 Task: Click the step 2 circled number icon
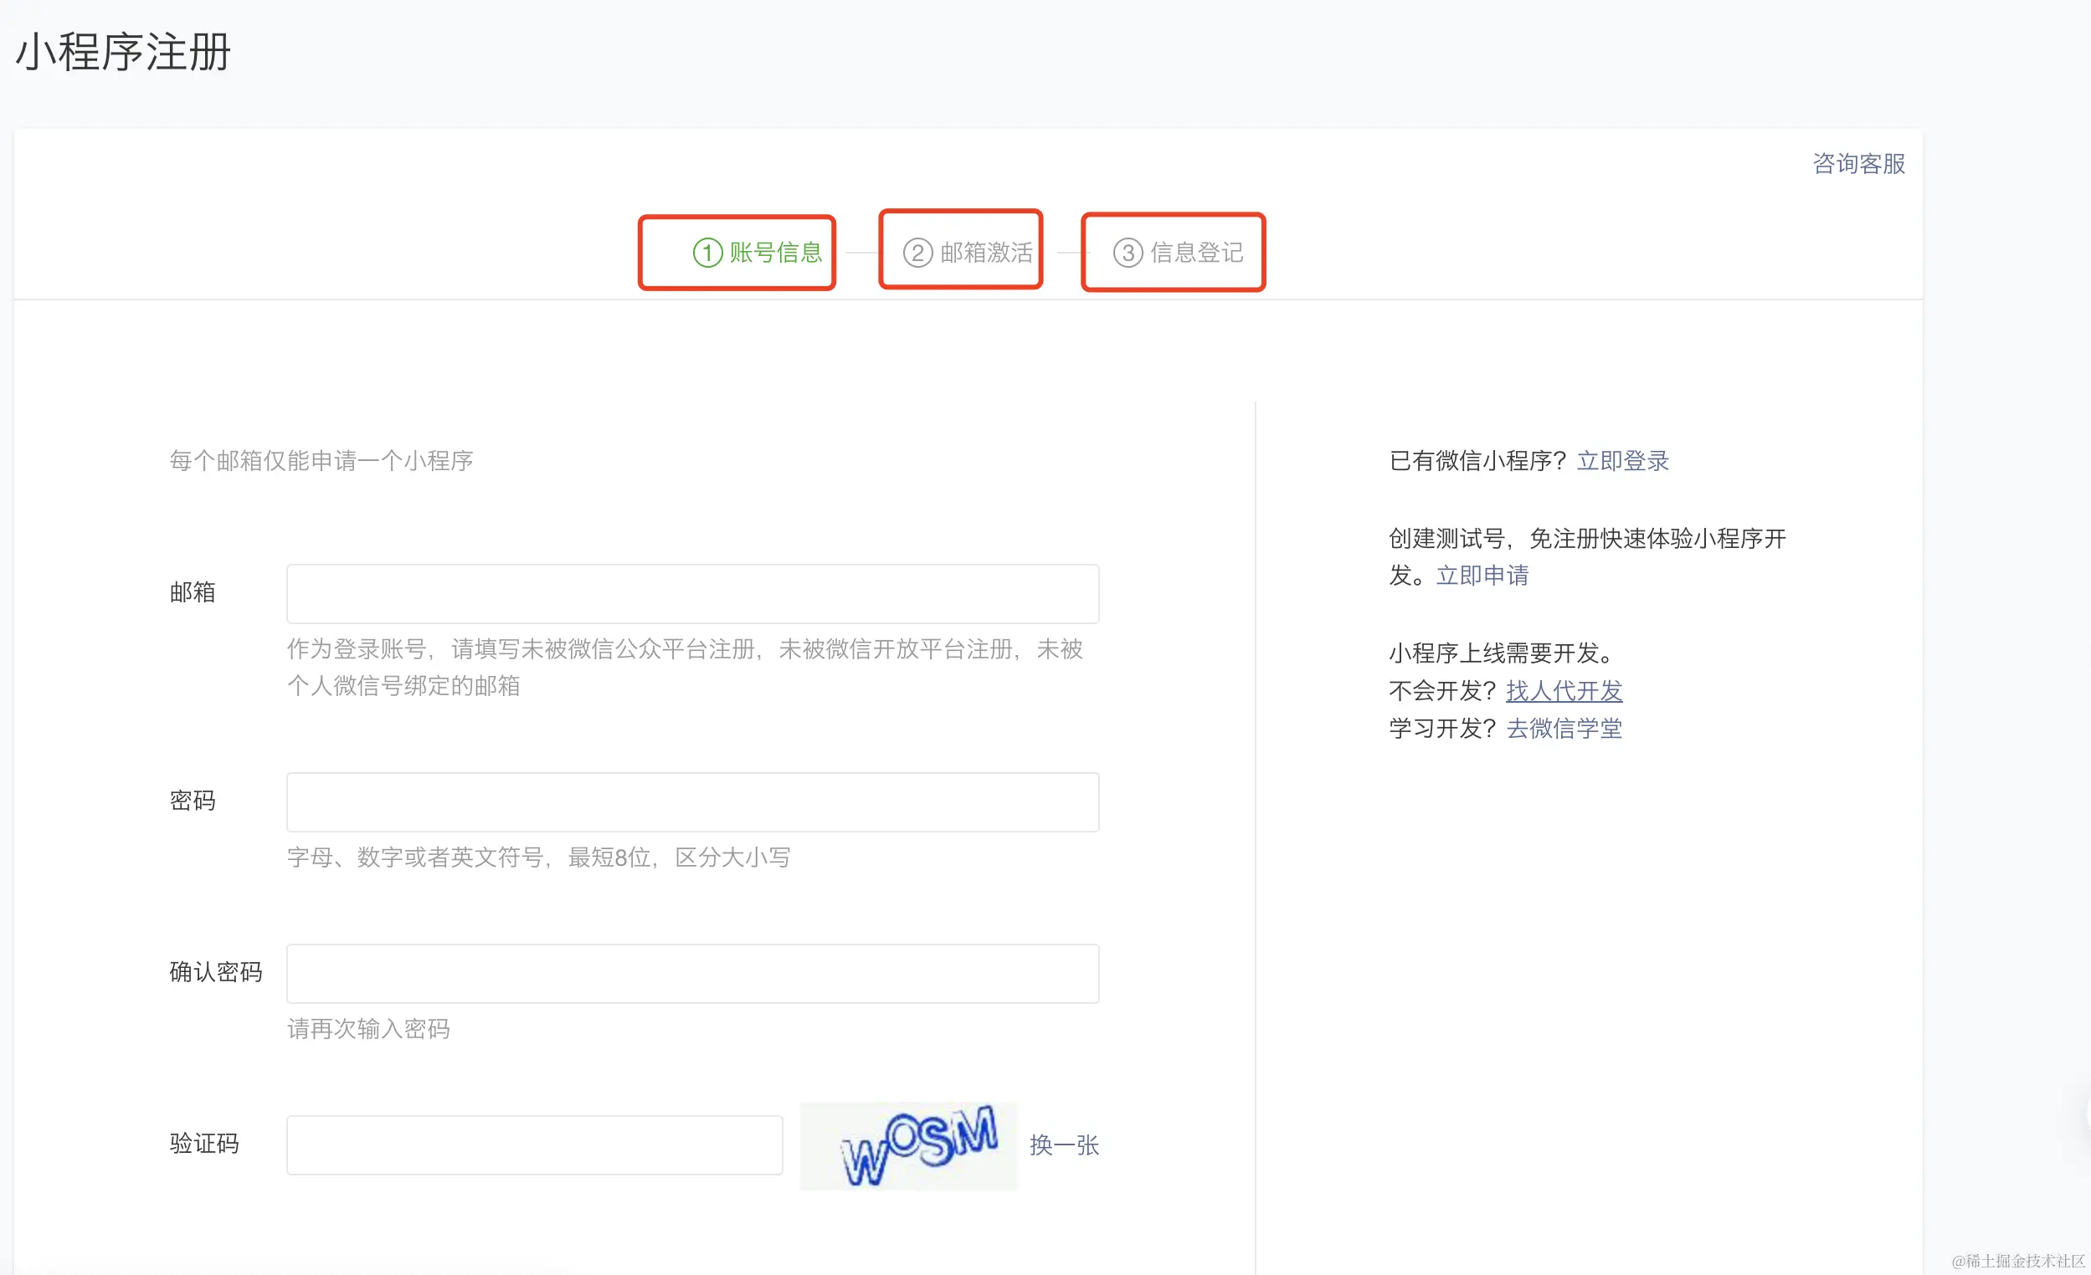[917, 253]
